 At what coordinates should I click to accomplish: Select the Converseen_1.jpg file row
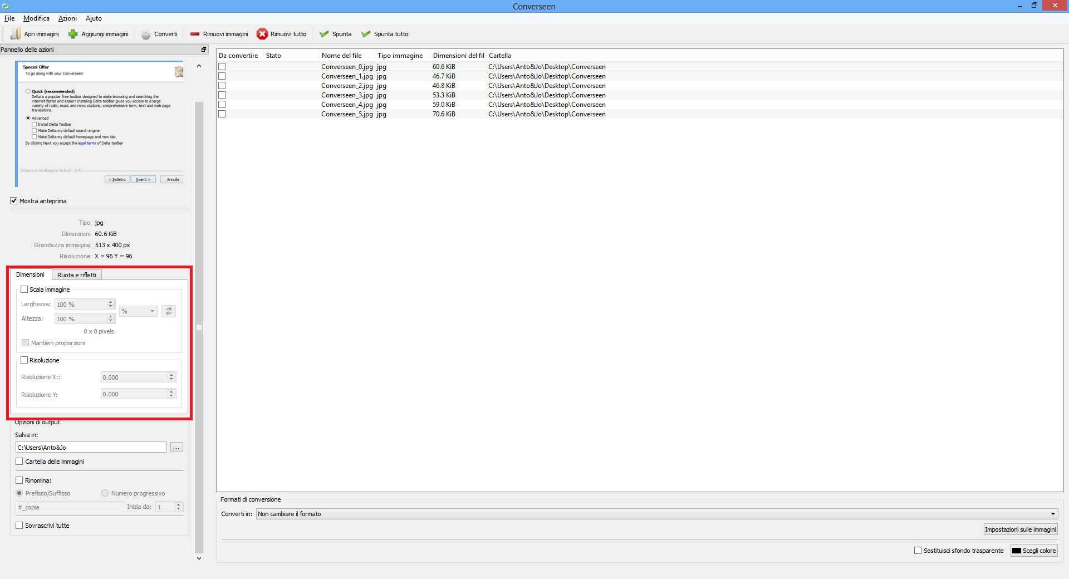tap(639, 76)
